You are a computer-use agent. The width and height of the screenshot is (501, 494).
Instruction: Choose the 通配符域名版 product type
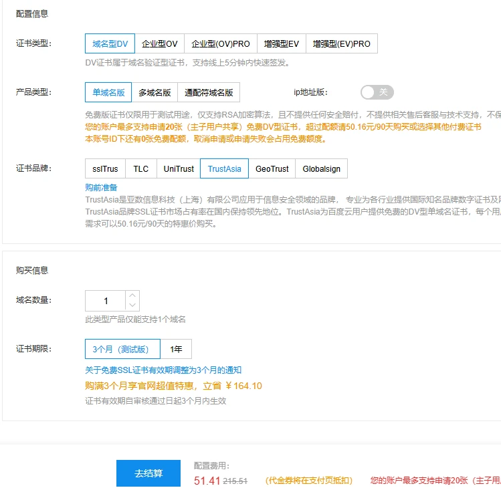209,92
